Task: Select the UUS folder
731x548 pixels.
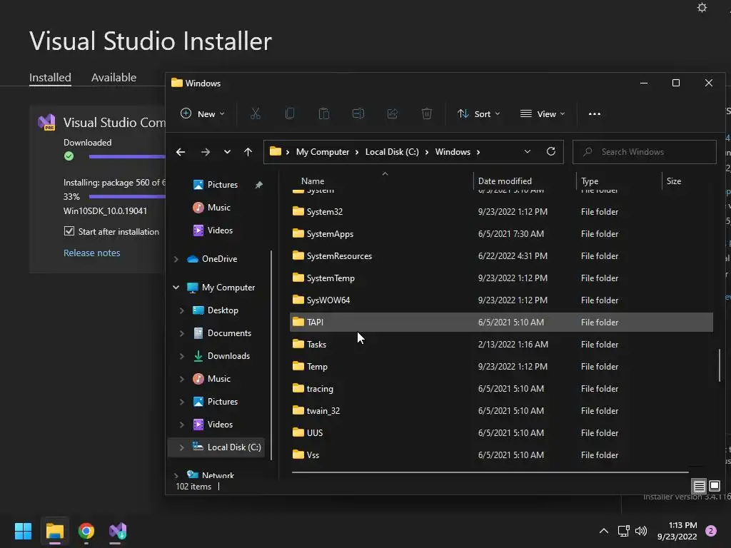Action: [501, 433]
